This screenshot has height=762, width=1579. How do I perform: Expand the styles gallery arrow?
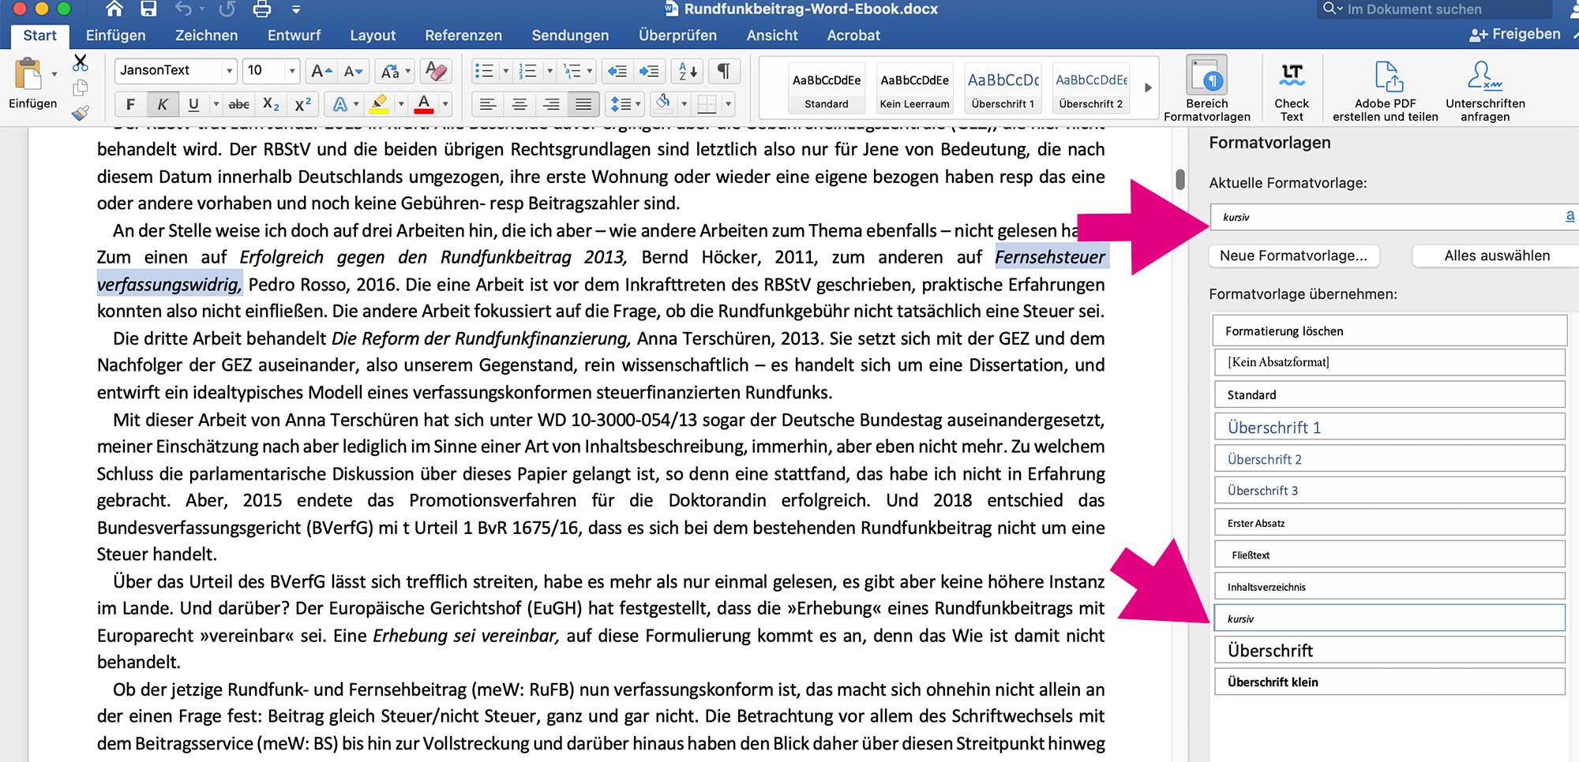[1148, 88]
